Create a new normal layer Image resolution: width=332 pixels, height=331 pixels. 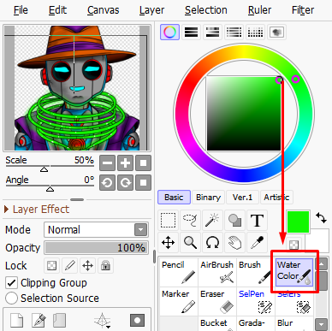click(x=16, y=320)
